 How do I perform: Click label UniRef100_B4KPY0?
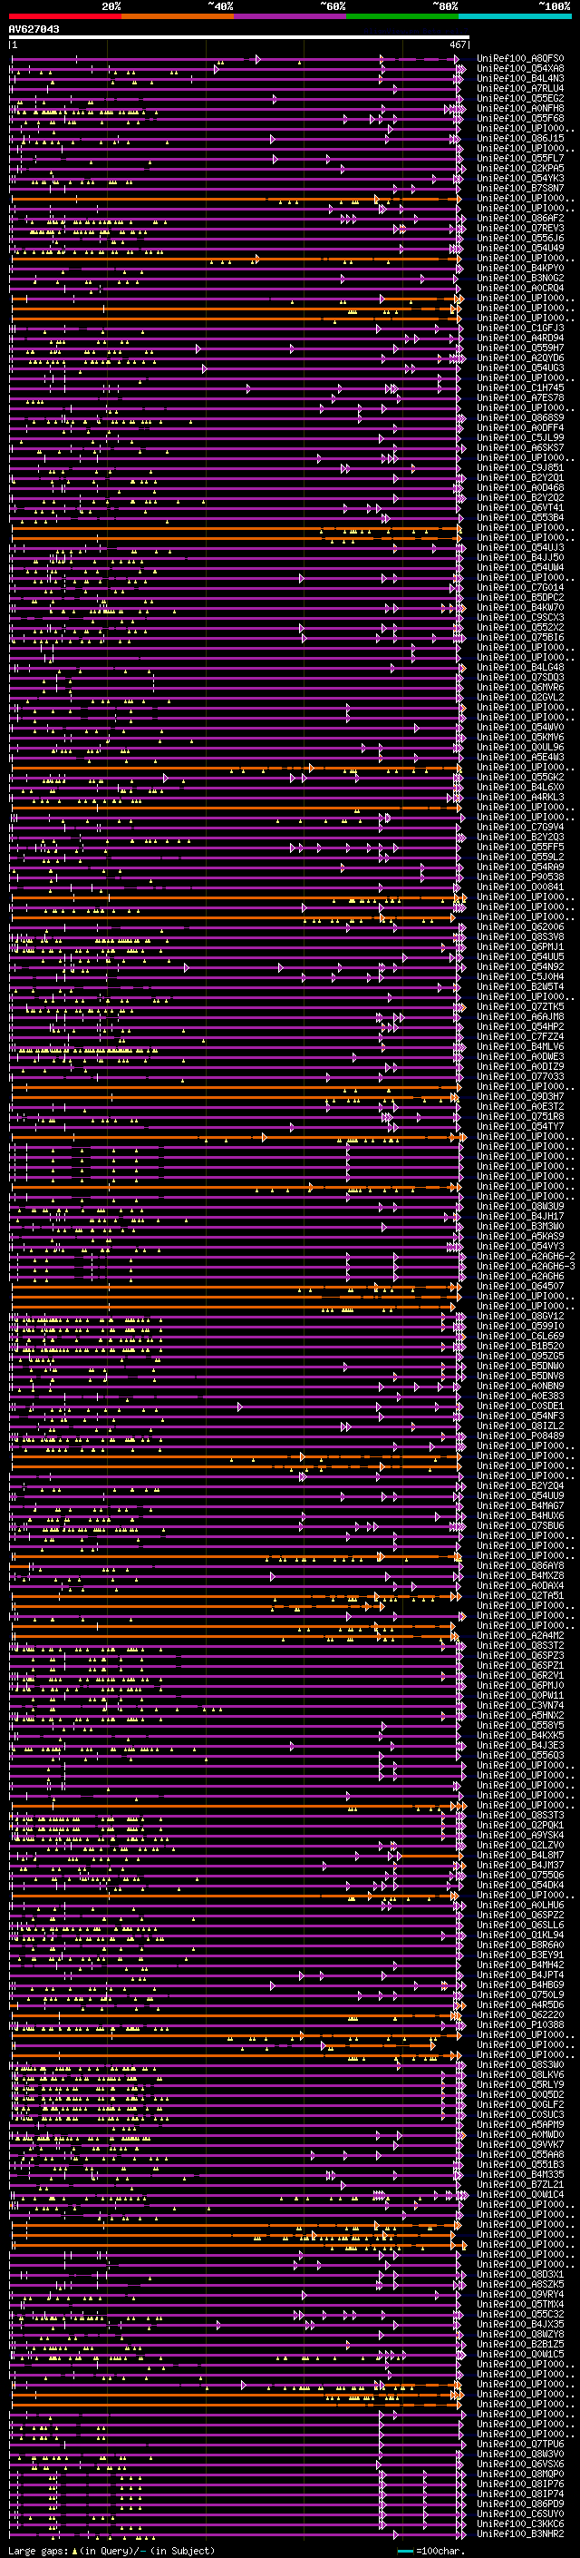pos(520,268)
